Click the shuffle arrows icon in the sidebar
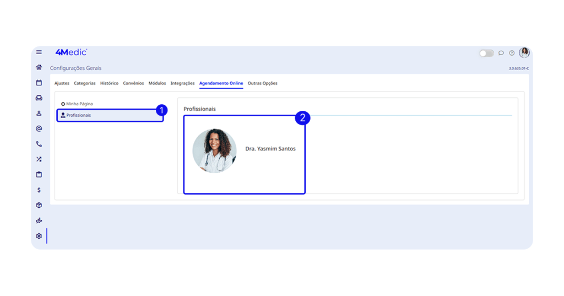This screenshot has width=564, height=296. (x=39, y=159)
